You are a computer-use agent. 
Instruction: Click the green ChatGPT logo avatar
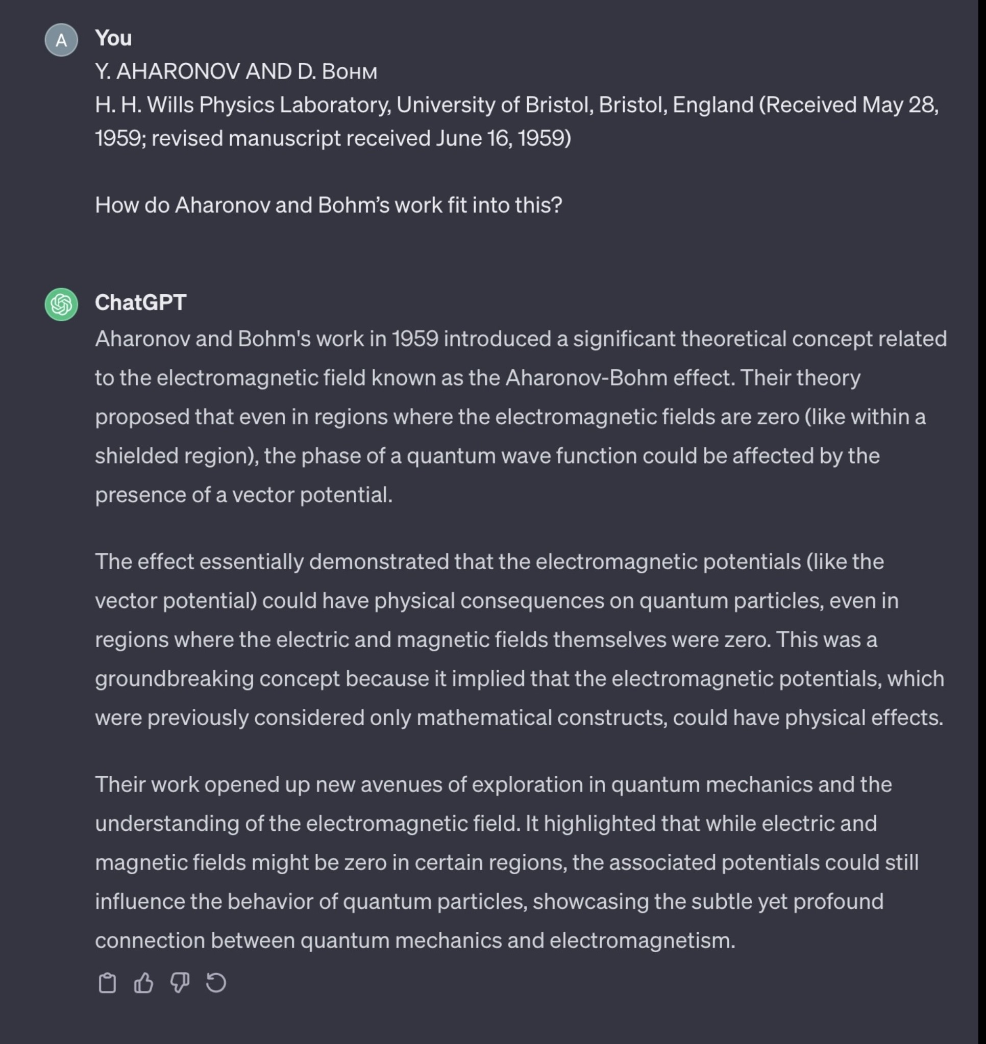click(61, 304)
